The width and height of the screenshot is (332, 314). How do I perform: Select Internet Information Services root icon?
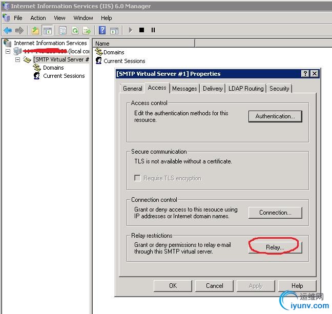[7, 43]
